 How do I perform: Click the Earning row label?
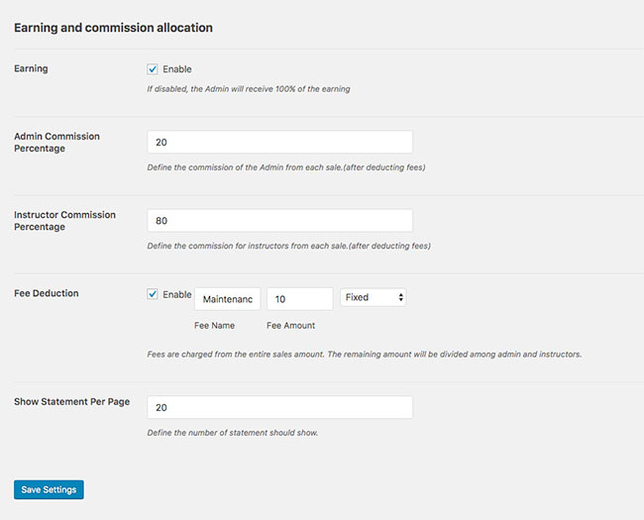click(31, 68)
